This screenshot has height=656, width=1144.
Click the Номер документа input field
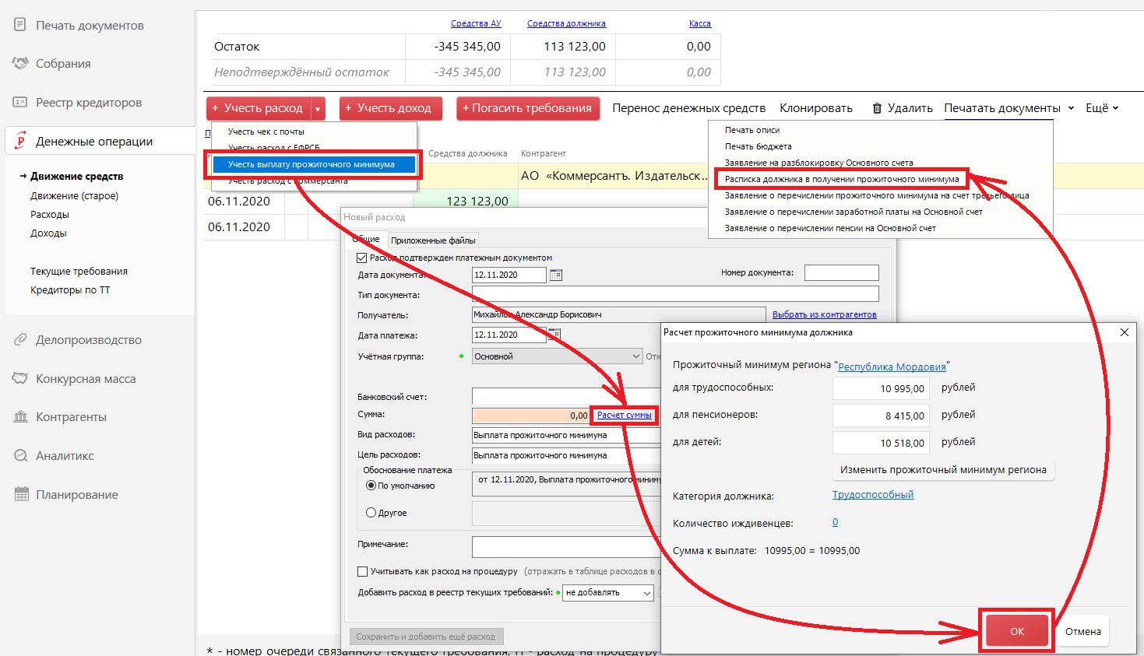coord(841,272)
